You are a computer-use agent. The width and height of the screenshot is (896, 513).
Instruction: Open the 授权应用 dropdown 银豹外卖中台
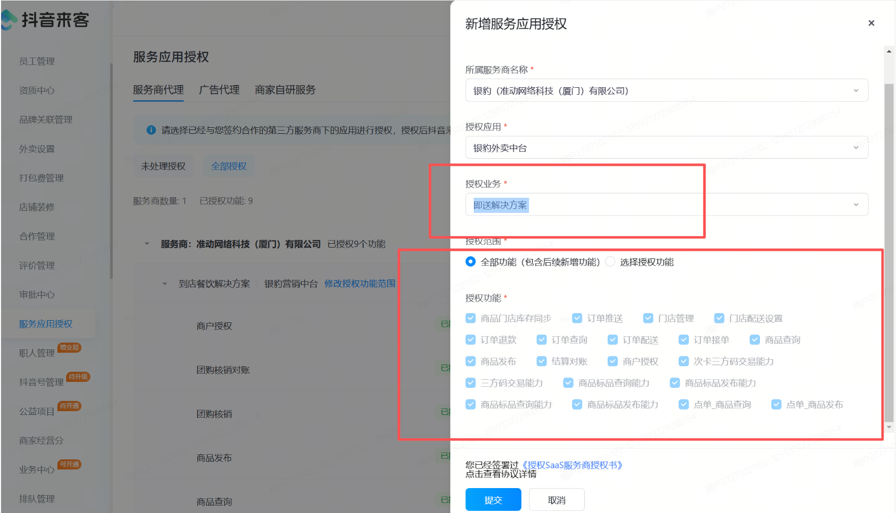[x=667, y=147]
